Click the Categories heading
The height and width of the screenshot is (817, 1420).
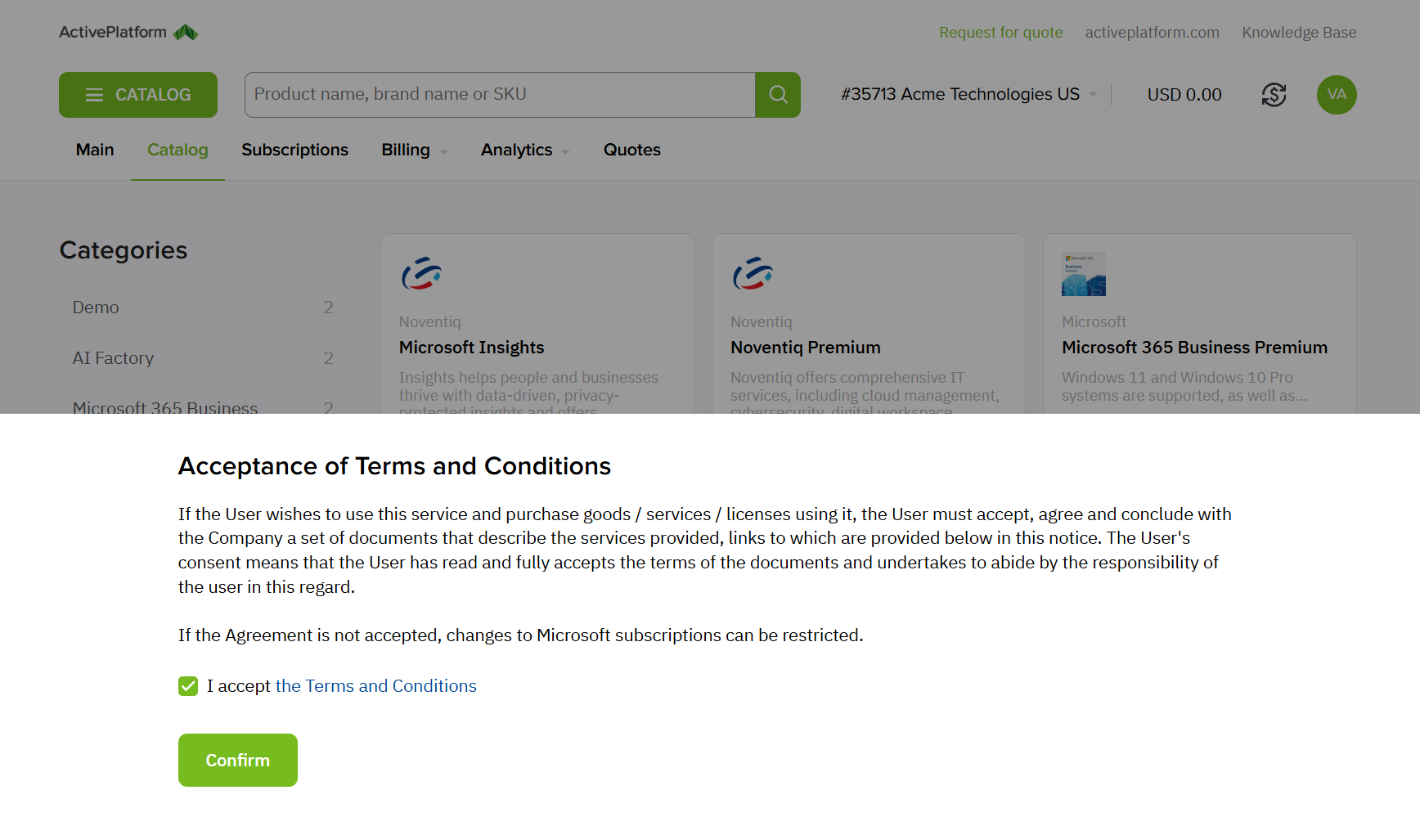click(124, 250)
